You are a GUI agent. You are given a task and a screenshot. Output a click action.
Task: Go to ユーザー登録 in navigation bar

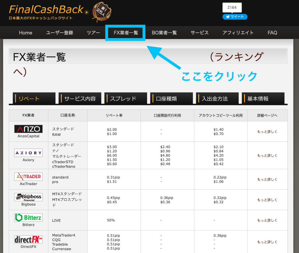click(x=60, y=33)
